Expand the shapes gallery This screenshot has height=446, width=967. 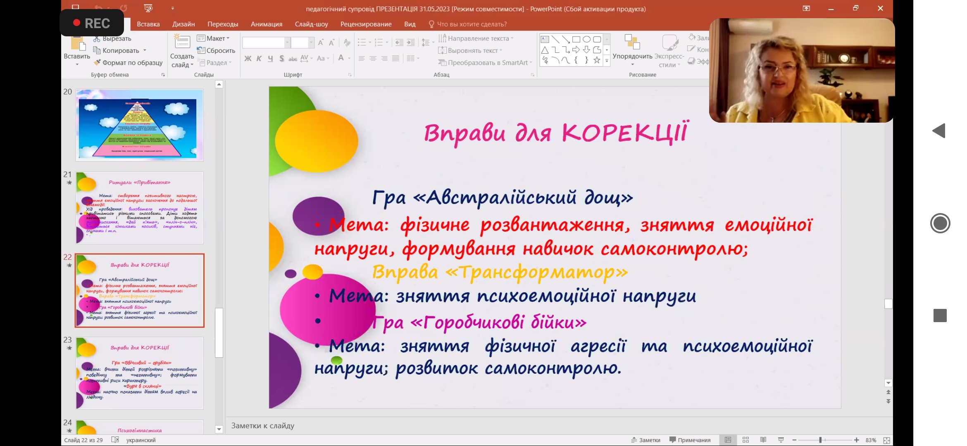click(607, 61)
